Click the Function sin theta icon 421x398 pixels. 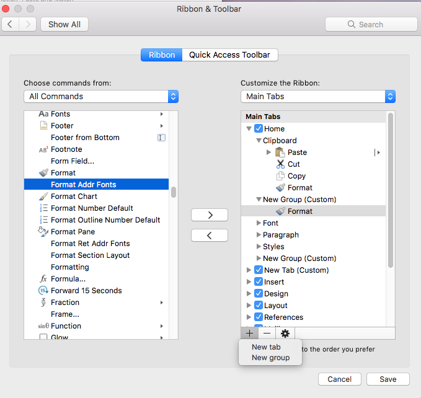coord(43,326)
